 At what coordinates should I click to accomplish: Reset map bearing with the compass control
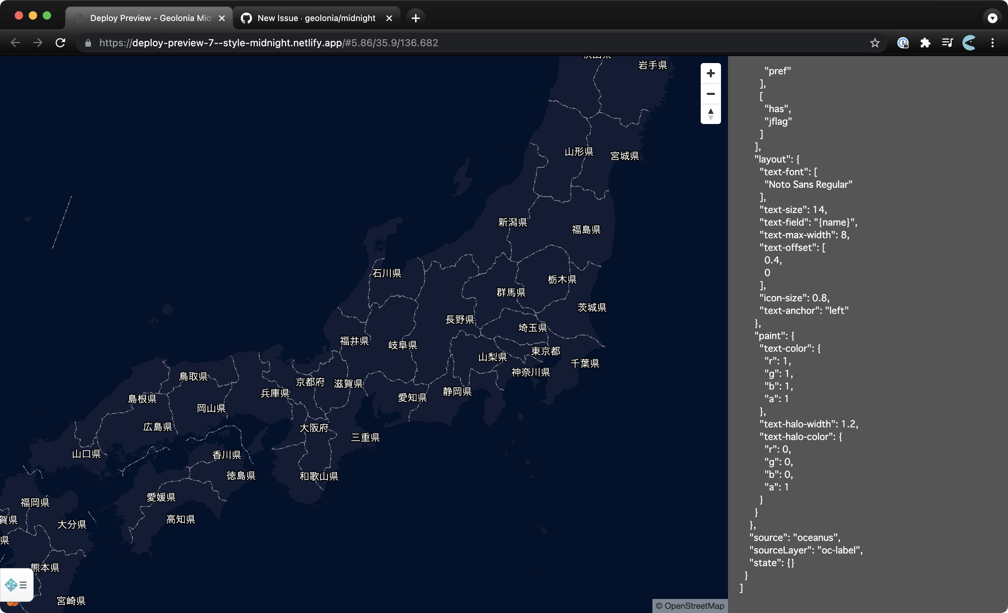(x=710, y=114)
